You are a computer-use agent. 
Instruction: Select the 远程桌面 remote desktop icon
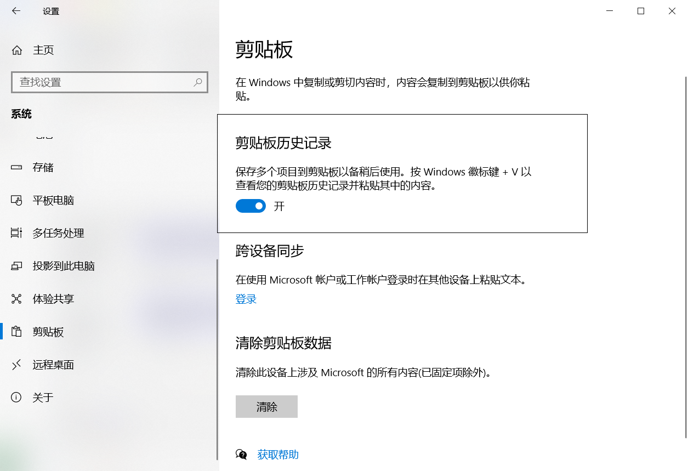click(x=16, y=365)
